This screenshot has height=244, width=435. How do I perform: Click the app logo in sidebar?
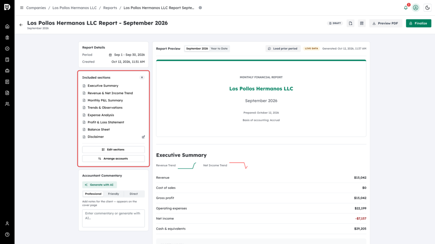click(7, 7)
